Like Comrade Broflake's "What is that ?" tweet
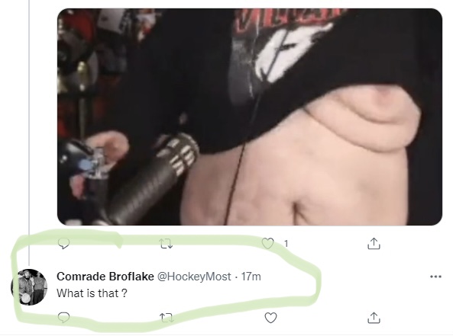The image size is (453, 336). [270, 318]
